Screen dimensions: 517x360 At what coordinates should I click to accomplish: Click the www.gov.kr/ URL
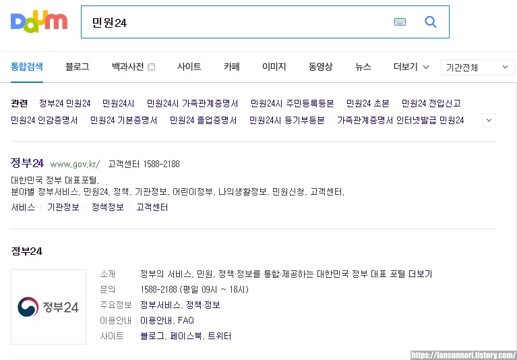tap(75, 164)
